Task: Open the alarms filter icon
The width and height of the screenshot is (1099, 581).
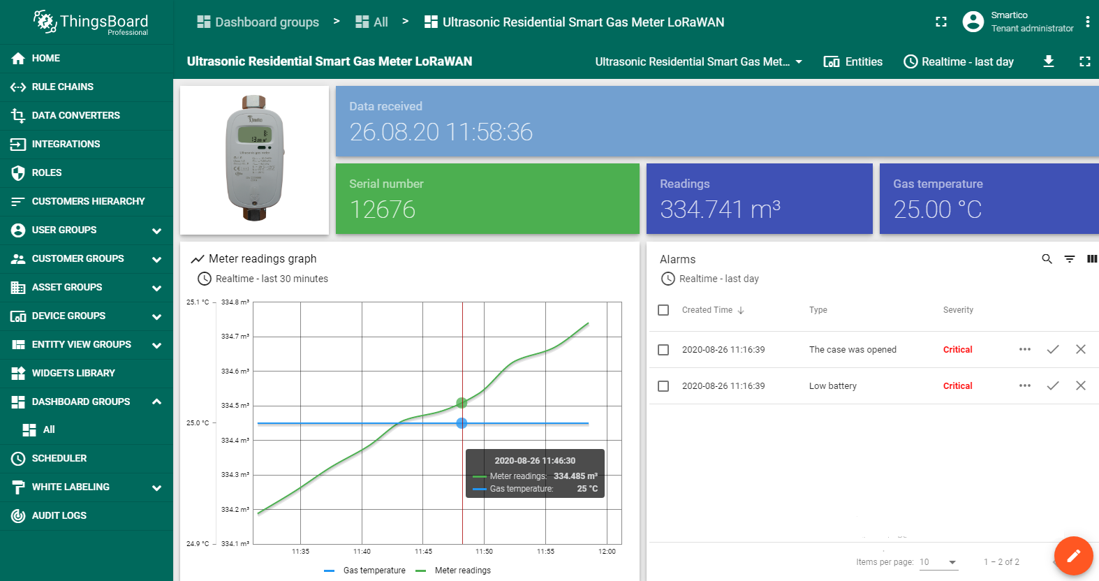Action: [x=1069, y=259]
